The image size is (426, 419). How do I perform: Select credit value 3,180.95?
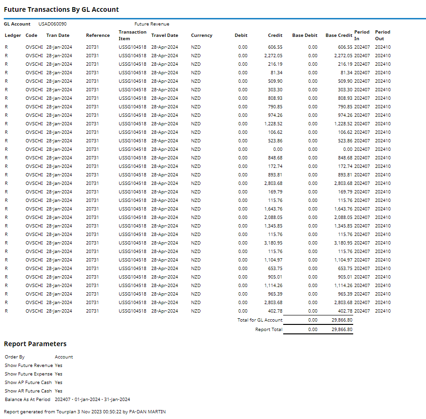(x=273, y=243)
